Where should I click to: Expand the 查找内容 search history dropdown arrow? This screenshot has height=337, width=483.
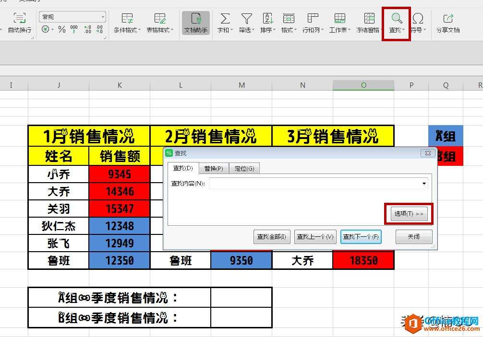[424, 184]
